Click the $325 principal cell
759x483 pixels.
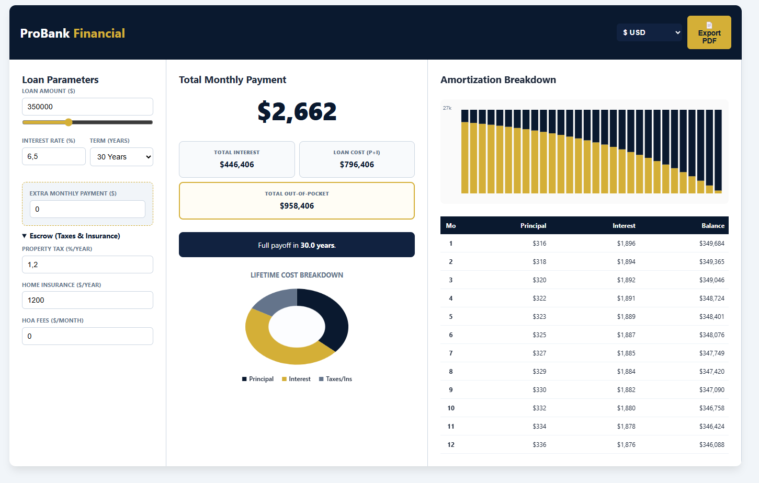pos(539,335)
